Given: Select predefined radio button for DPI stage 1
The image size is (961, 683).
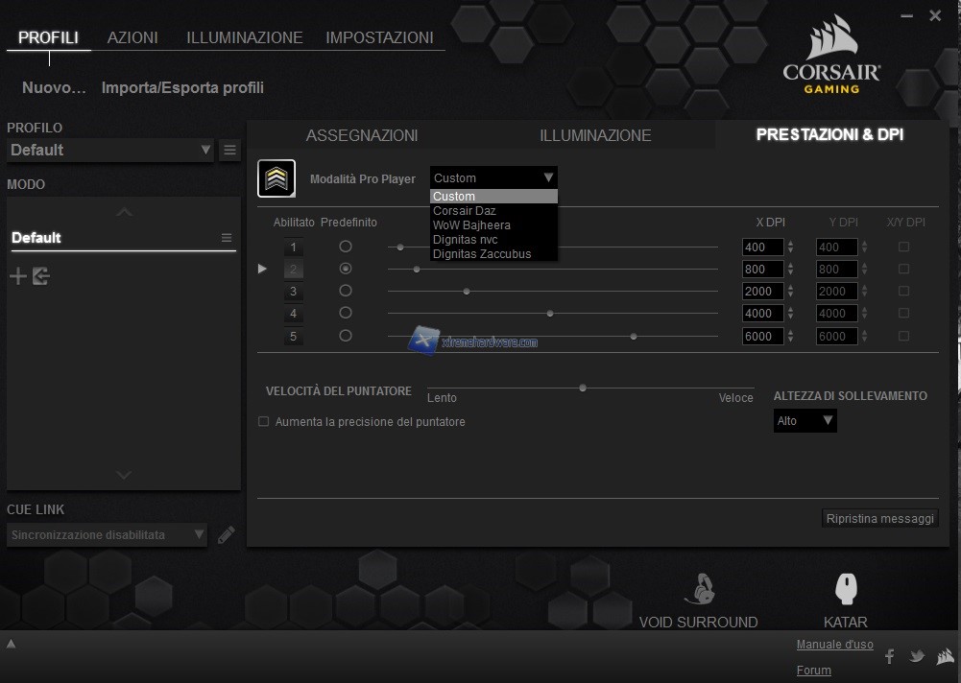Looking at the screenshot, I should tap(346, 247).
